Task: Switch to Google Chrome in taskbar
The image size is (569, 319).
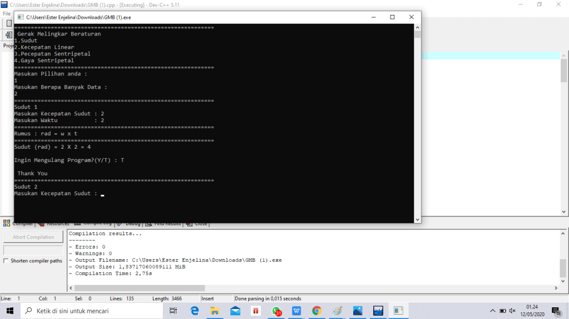Action: (316, 311)
